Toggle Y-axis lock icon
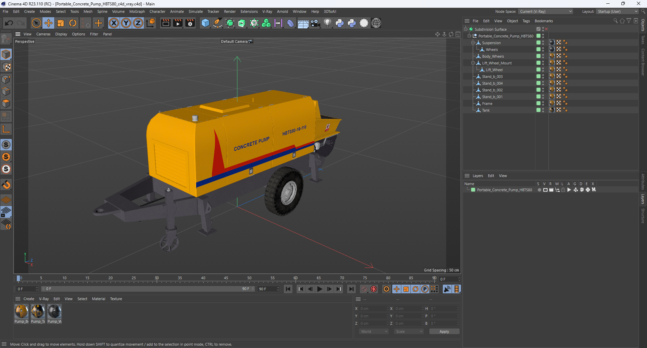 [x=126, y=23]
